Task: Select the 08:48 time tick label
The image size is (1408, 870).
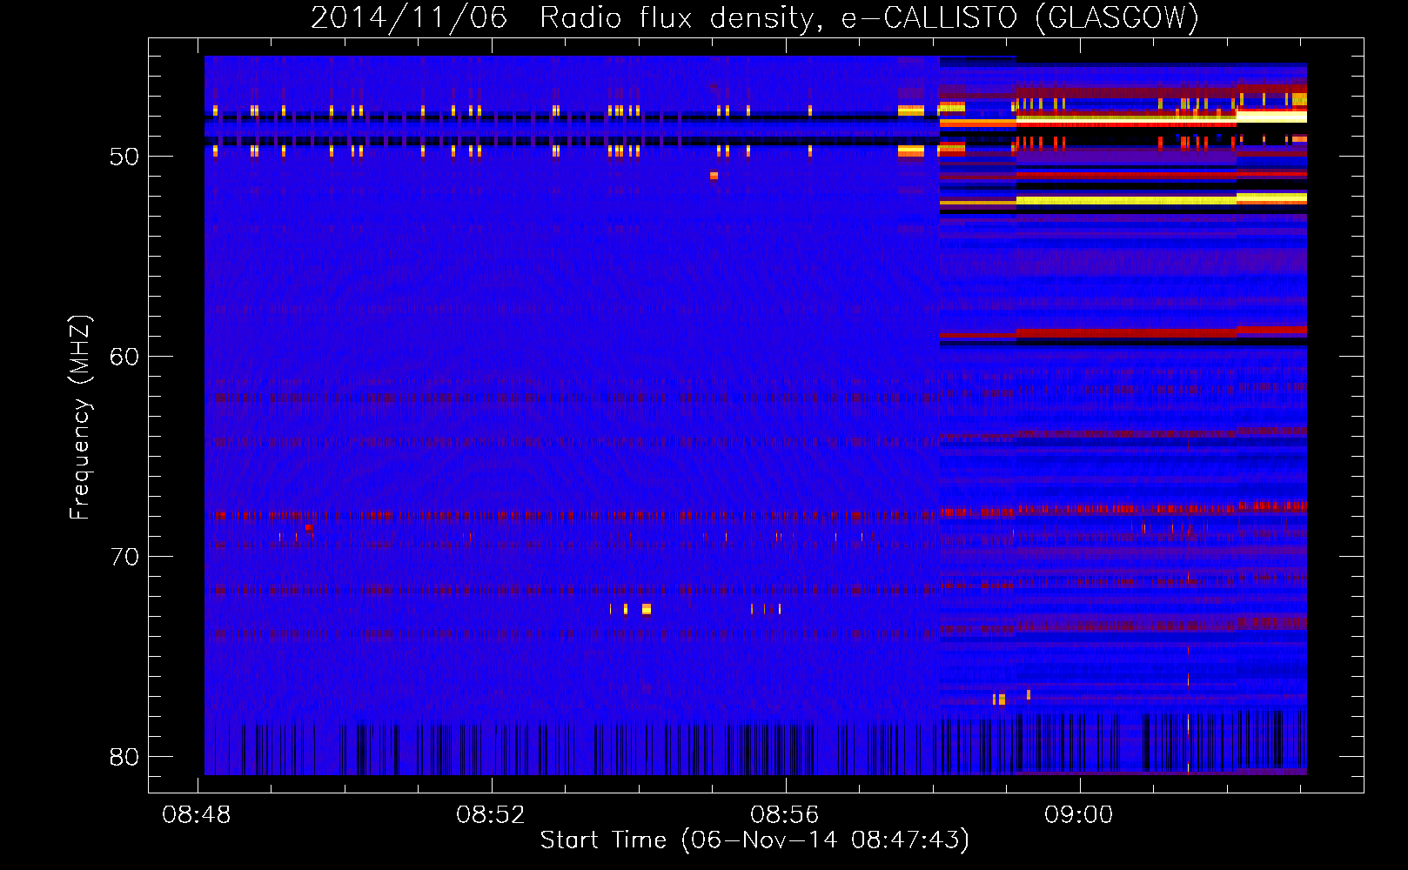Action: pyautogui.click(x=197, y=815)
